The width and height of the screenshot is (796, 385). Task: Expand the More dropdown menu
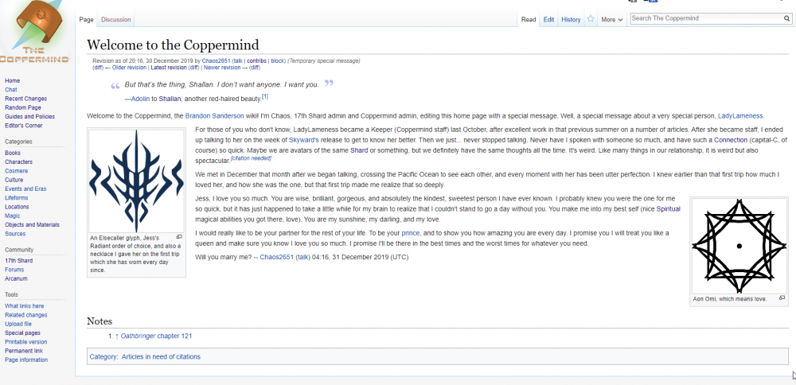[x=611, y=20]
